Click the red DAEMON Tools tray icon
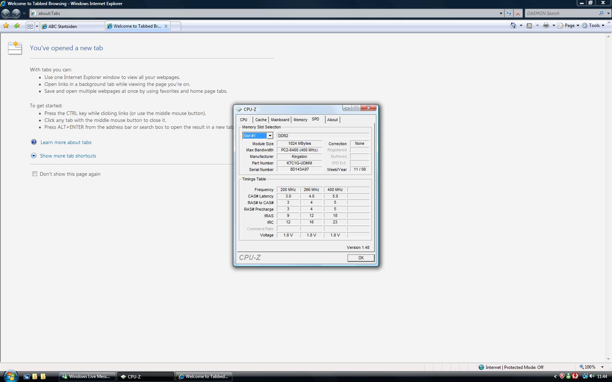Viewport: 612px width, 382px height. (575, 376)
